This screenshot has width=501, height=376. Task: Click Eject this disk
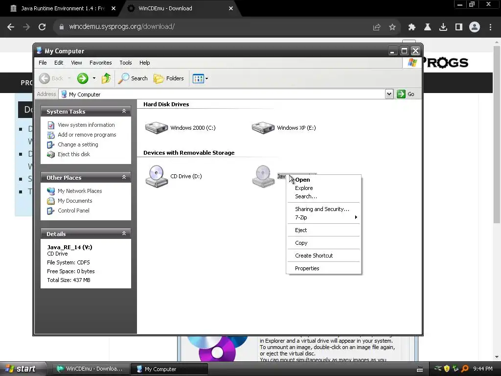pos(74,154)
